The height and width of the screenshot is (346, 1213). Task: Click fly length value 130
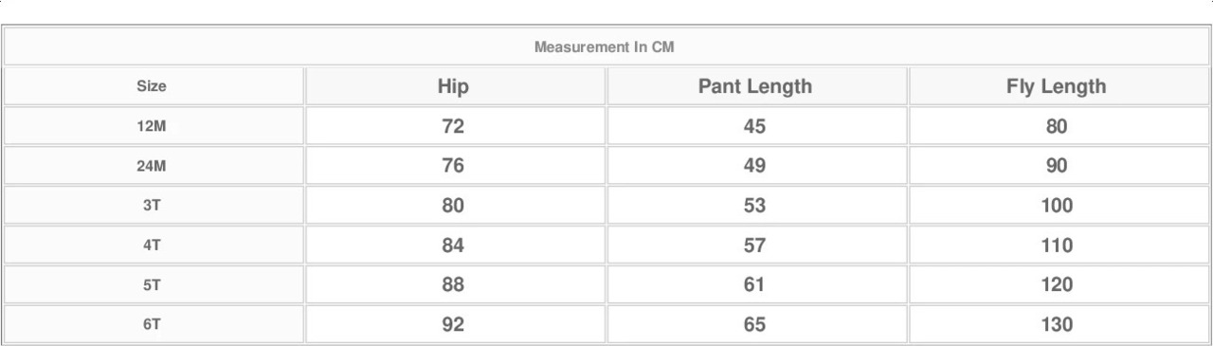click(x=1057, y=326)
